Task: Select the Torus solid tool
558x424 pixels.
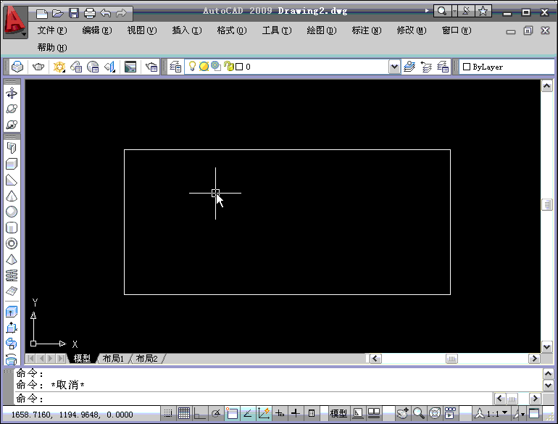Action: 12,244
